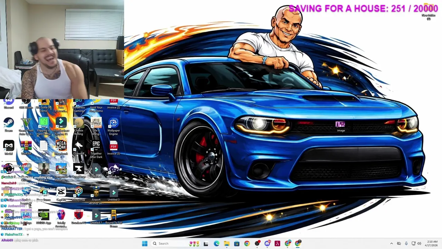
Task: Launch the CapCut desktop shortcut
Action: [61, 194]
